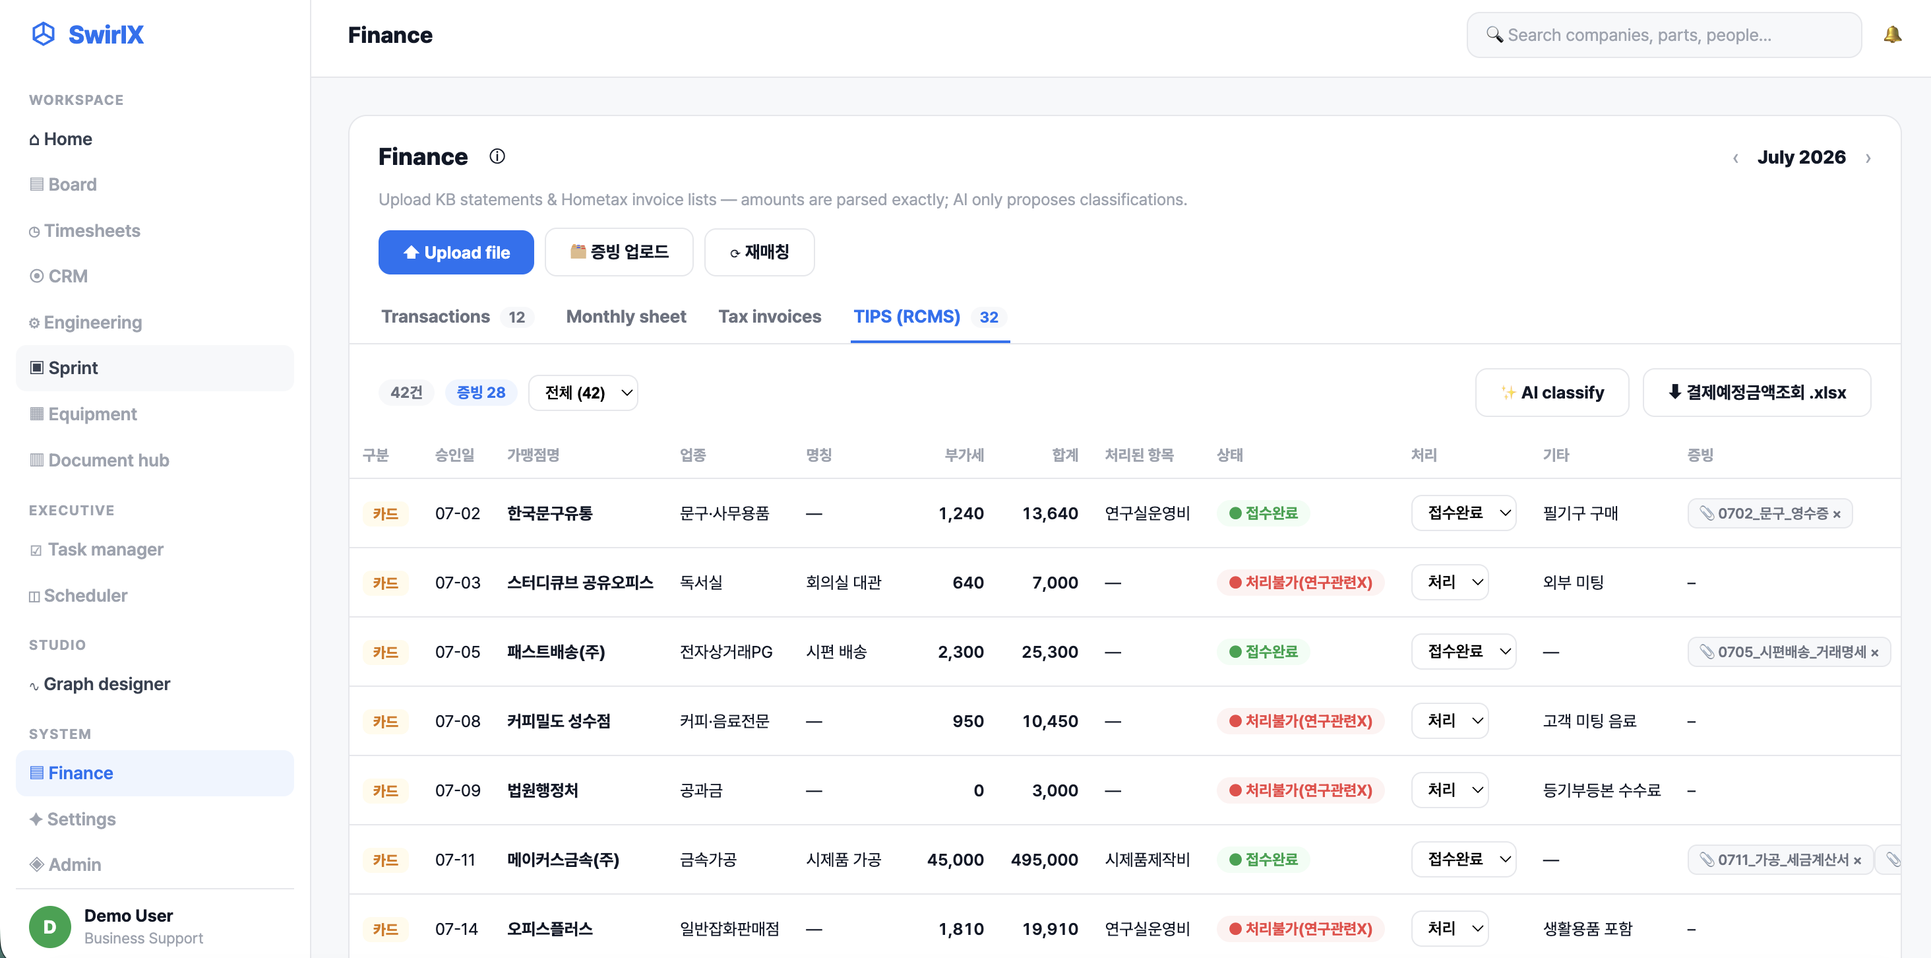Viewport: 1931px width, 958px height.
Task: Open Board in sidebar
Action: pos(154,185)
